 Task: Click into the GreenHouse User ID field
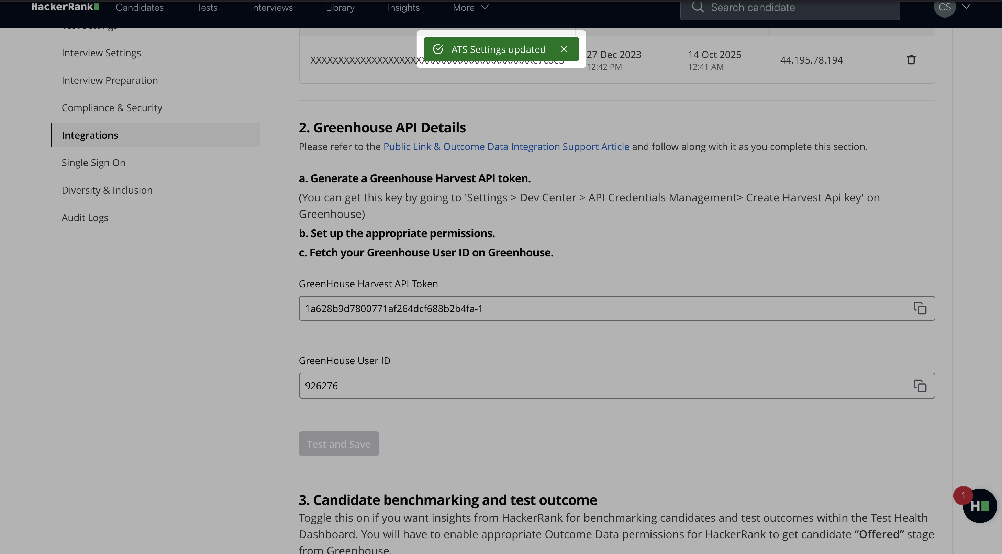(x=583, y=386)
